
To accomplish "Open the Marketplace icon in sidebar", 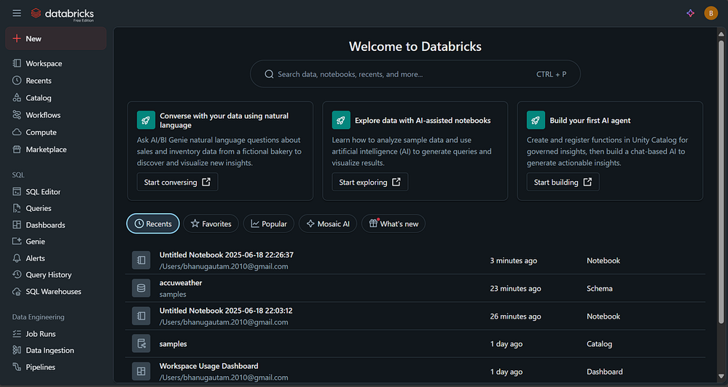I will tap(17, 149).
